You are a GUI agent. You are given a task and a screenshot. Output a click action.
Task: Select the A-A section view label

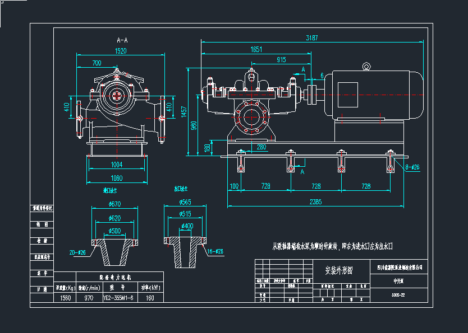coord(122,41)
